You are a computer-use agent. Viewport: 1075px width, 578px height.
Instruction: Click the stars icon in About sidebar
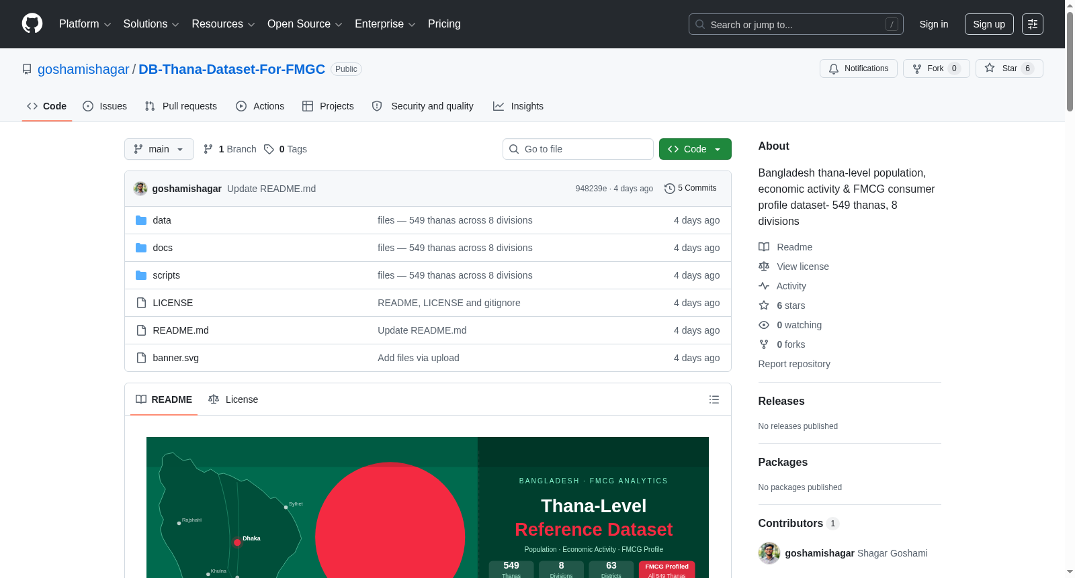pyautogui.click(x=764, y=305)
